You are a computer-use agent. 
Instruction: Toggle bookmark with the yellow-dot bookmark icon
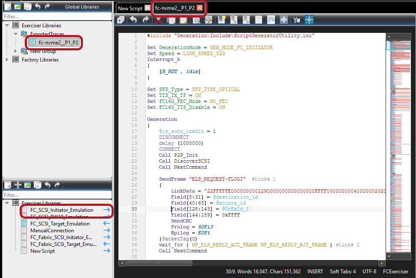point(221,20)
